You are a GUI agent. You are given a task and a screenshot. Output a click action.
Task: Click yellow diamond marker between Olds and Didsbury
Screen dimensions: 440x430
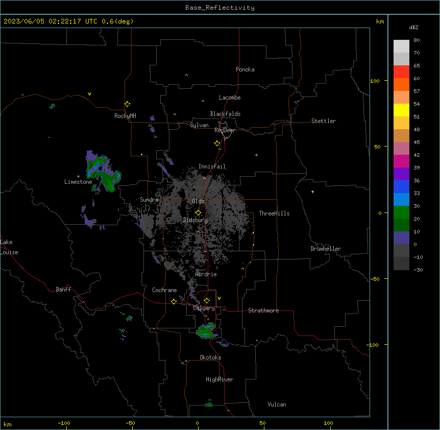(x=198, y=213)
